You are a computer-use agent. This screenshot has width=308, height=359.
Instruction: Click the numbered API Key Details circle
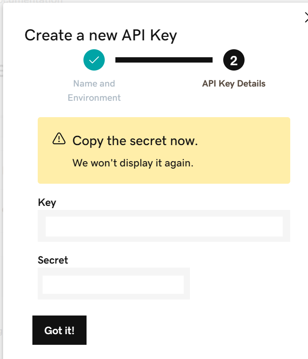click(x=233, y=59)
